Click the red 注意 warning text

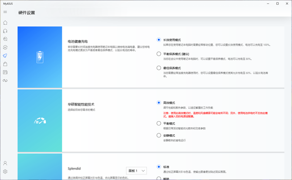[215, 115]
